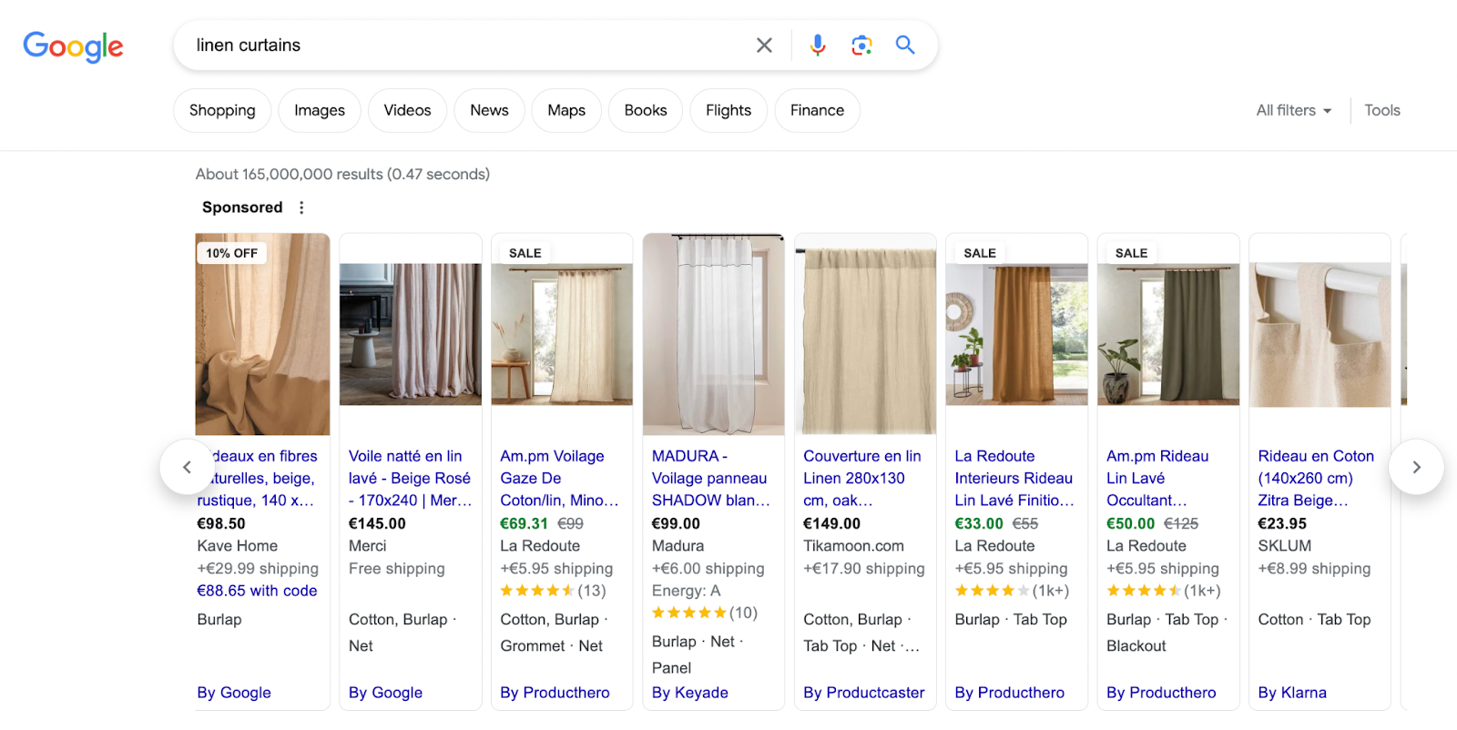Screen dimensions: 1457x730
Task: Click the By Productcaster link
Action: [x=864, y=693]
